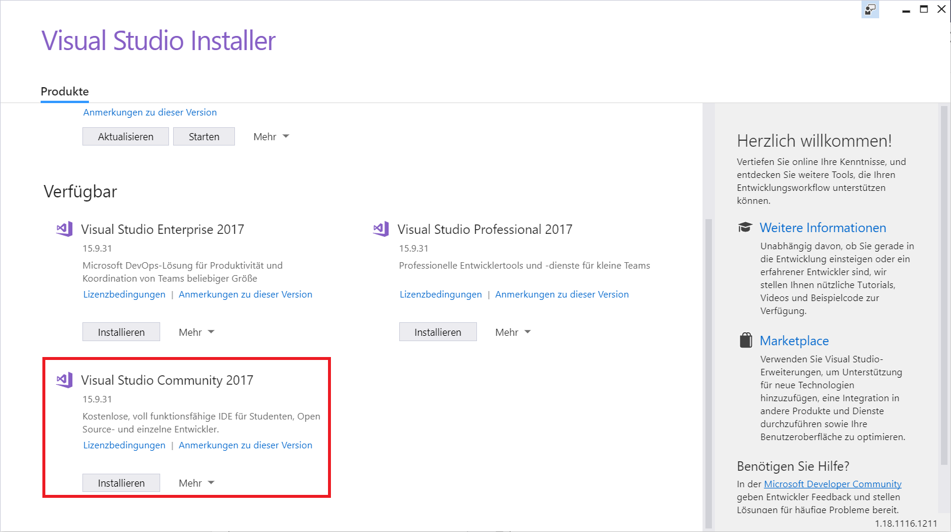Open the Microsoft Developer Community link
The height and width of the screenshot is (532, 951).
833,484
